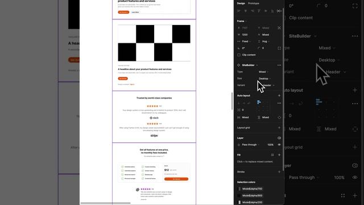
Task: Click Mode$/alpha/700 color swatch
Action: click(239, 188)
